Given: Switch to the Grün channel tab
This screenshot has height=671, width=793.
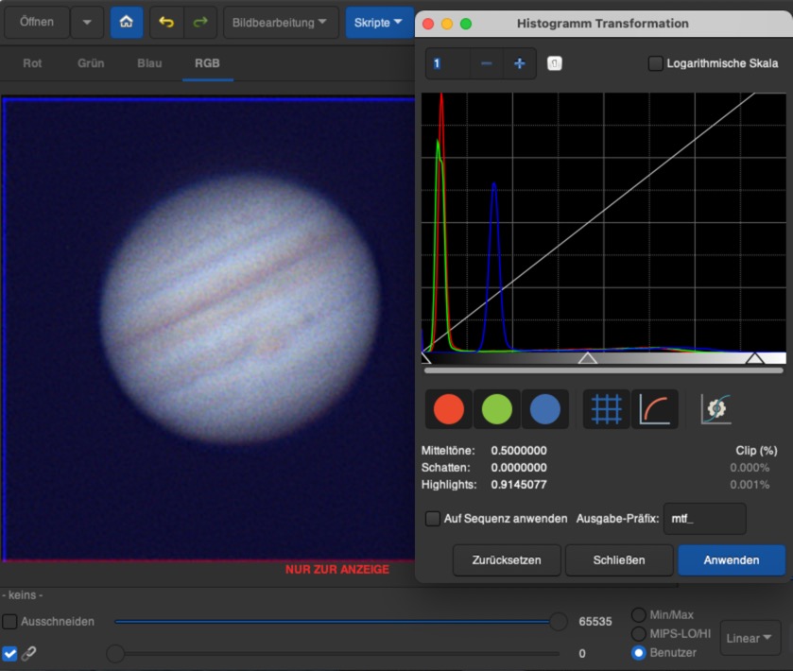Looking at the screenshot, I should coord(91,63).
